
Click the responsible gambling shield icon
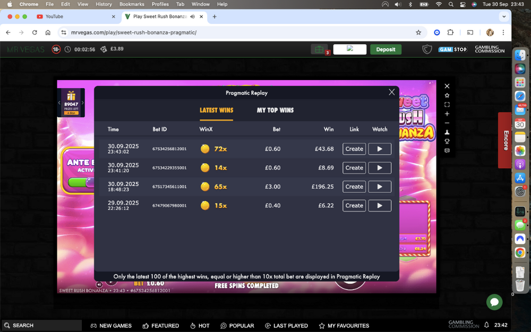tap(427, 49)
